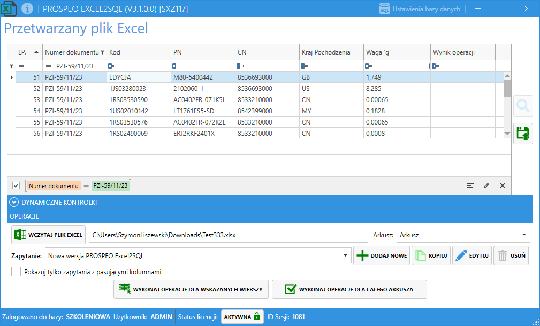Select cell 8542399000
The image size is (540, 326).
267,111
